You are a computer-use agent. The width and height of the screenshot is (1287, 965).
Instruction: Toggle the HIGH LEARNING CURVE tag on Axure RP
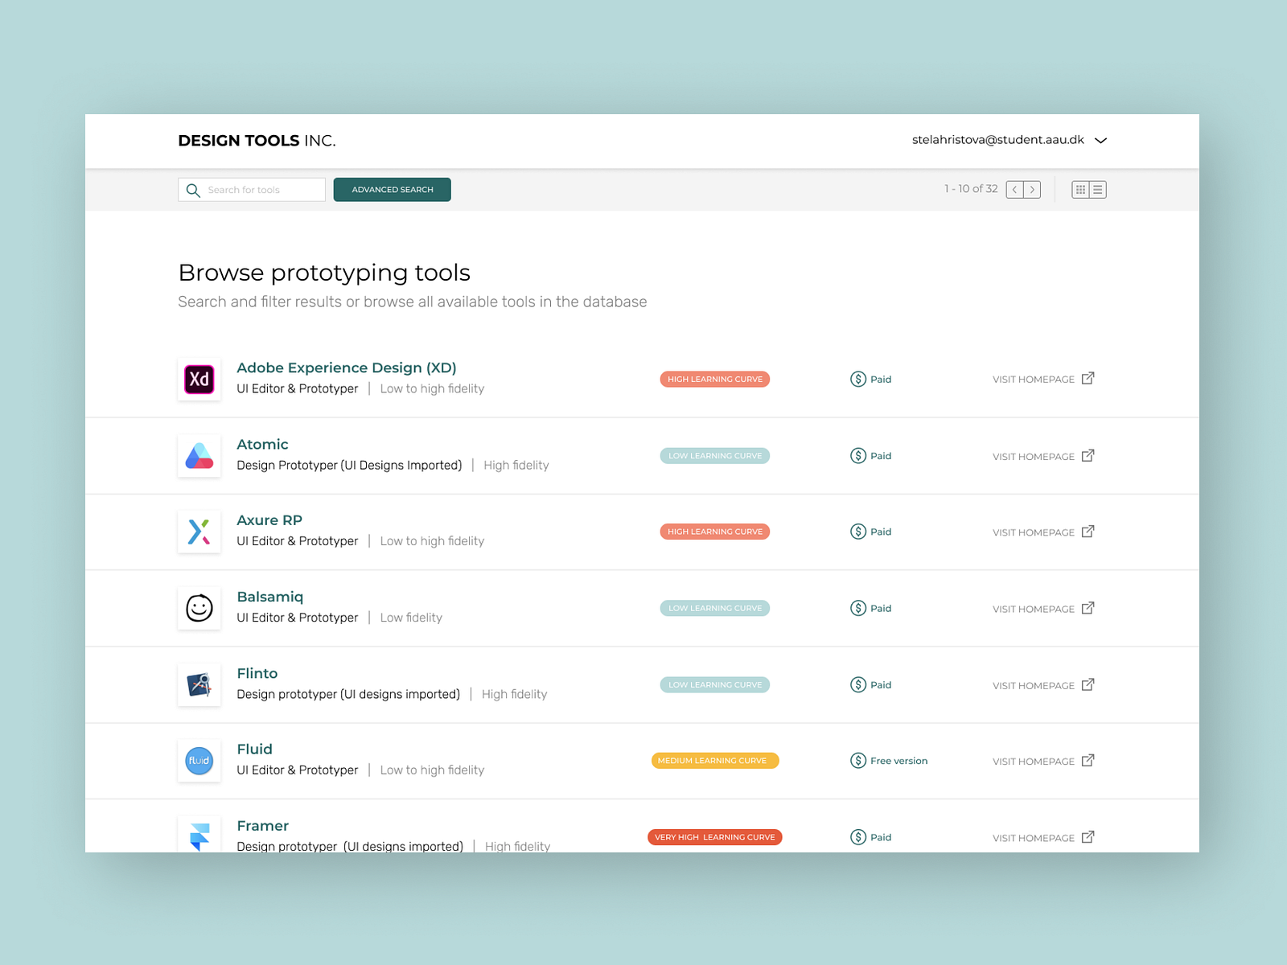[x=714, y=531]
